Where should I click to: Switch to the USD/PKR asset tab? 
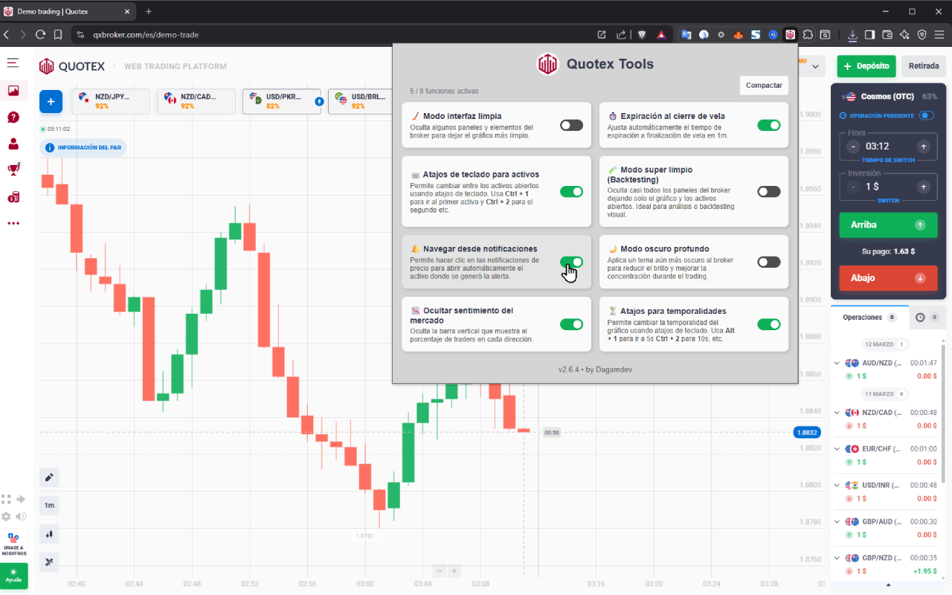282,101
